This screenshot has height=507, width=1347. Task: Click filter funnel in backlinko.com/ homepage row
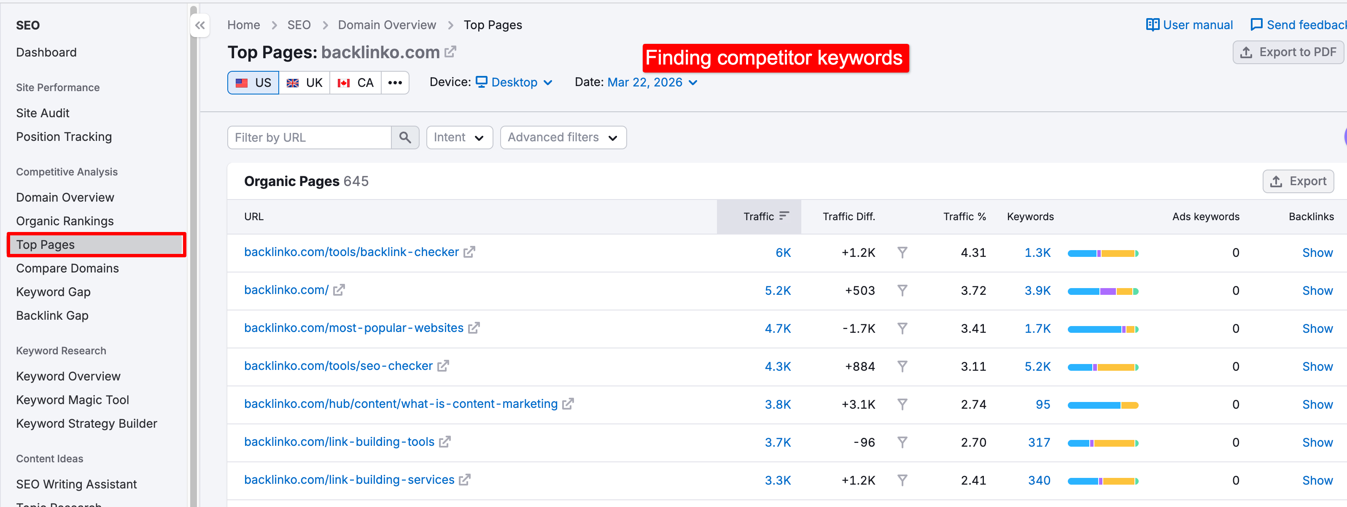(x=902, y=290)
